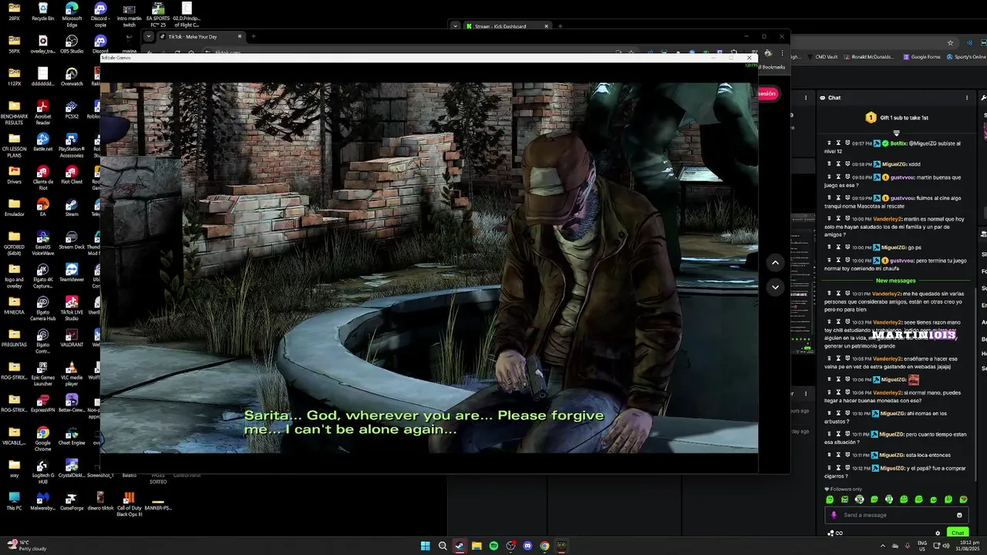Open tab search dropdown in TikTok browser window

tap(149, 36)
